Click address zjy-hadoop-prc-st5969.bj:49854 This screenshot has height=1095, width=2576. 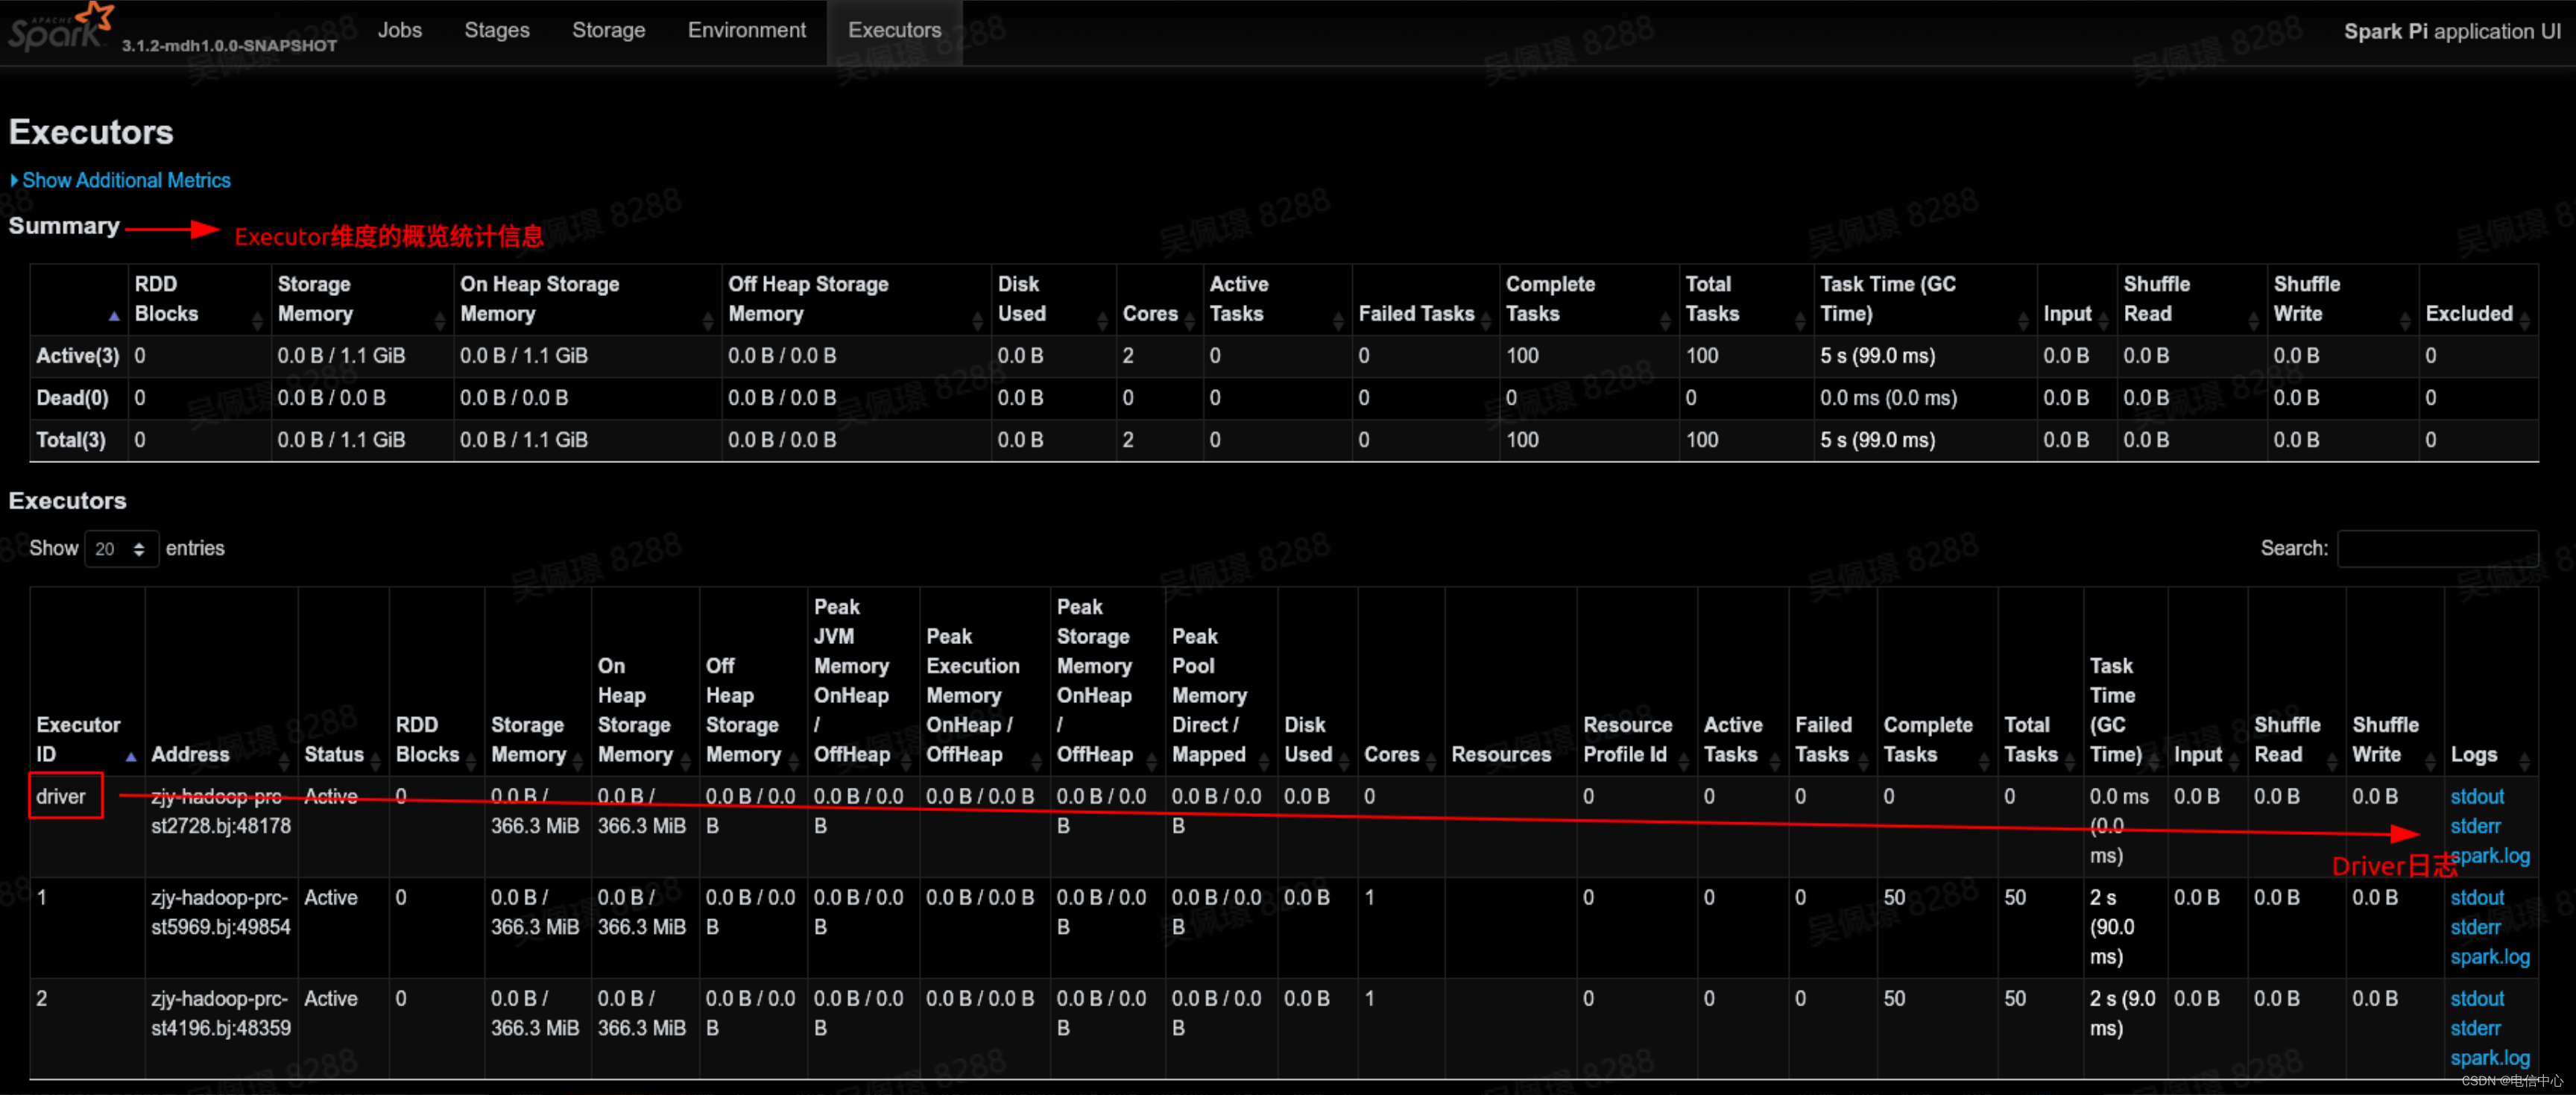point(220,912)
